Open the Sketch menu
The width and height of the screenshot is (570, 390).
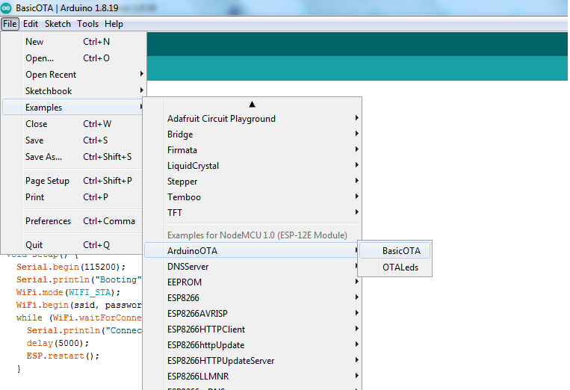(x=58, y=24)
